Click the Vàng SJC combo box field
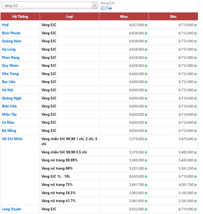This screenshot has height=214, width=203. pos(50,6)
